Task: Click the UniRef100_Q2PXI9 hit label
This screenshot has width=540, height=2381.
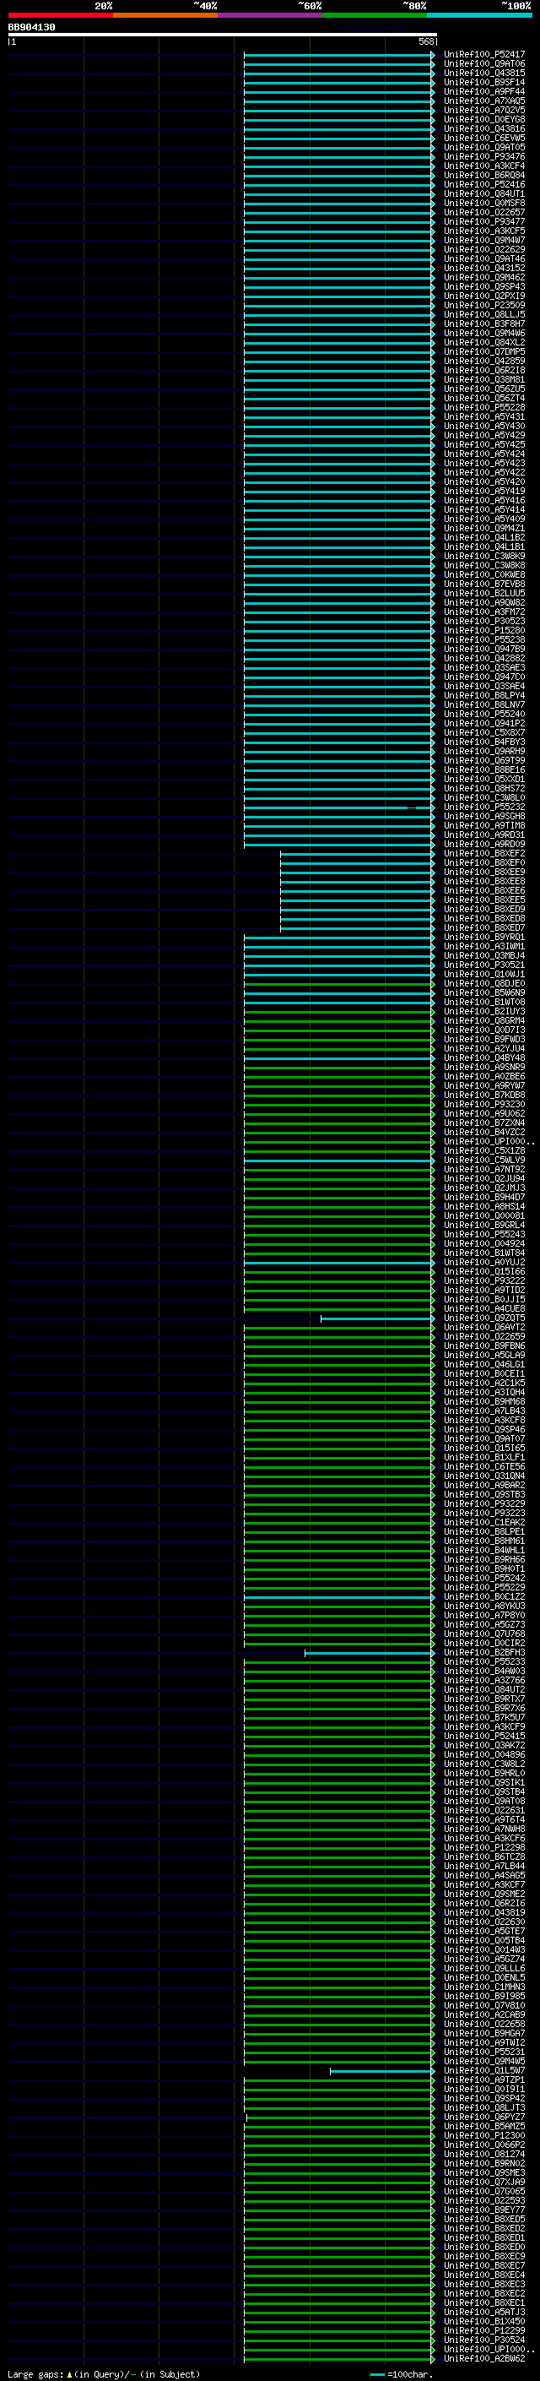Action: pos(484,296)
